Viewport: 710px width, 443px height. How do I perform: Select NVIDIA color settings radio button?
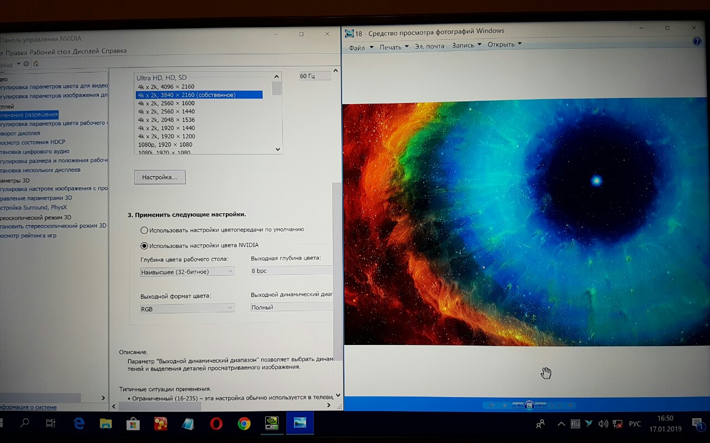point(144,245)
